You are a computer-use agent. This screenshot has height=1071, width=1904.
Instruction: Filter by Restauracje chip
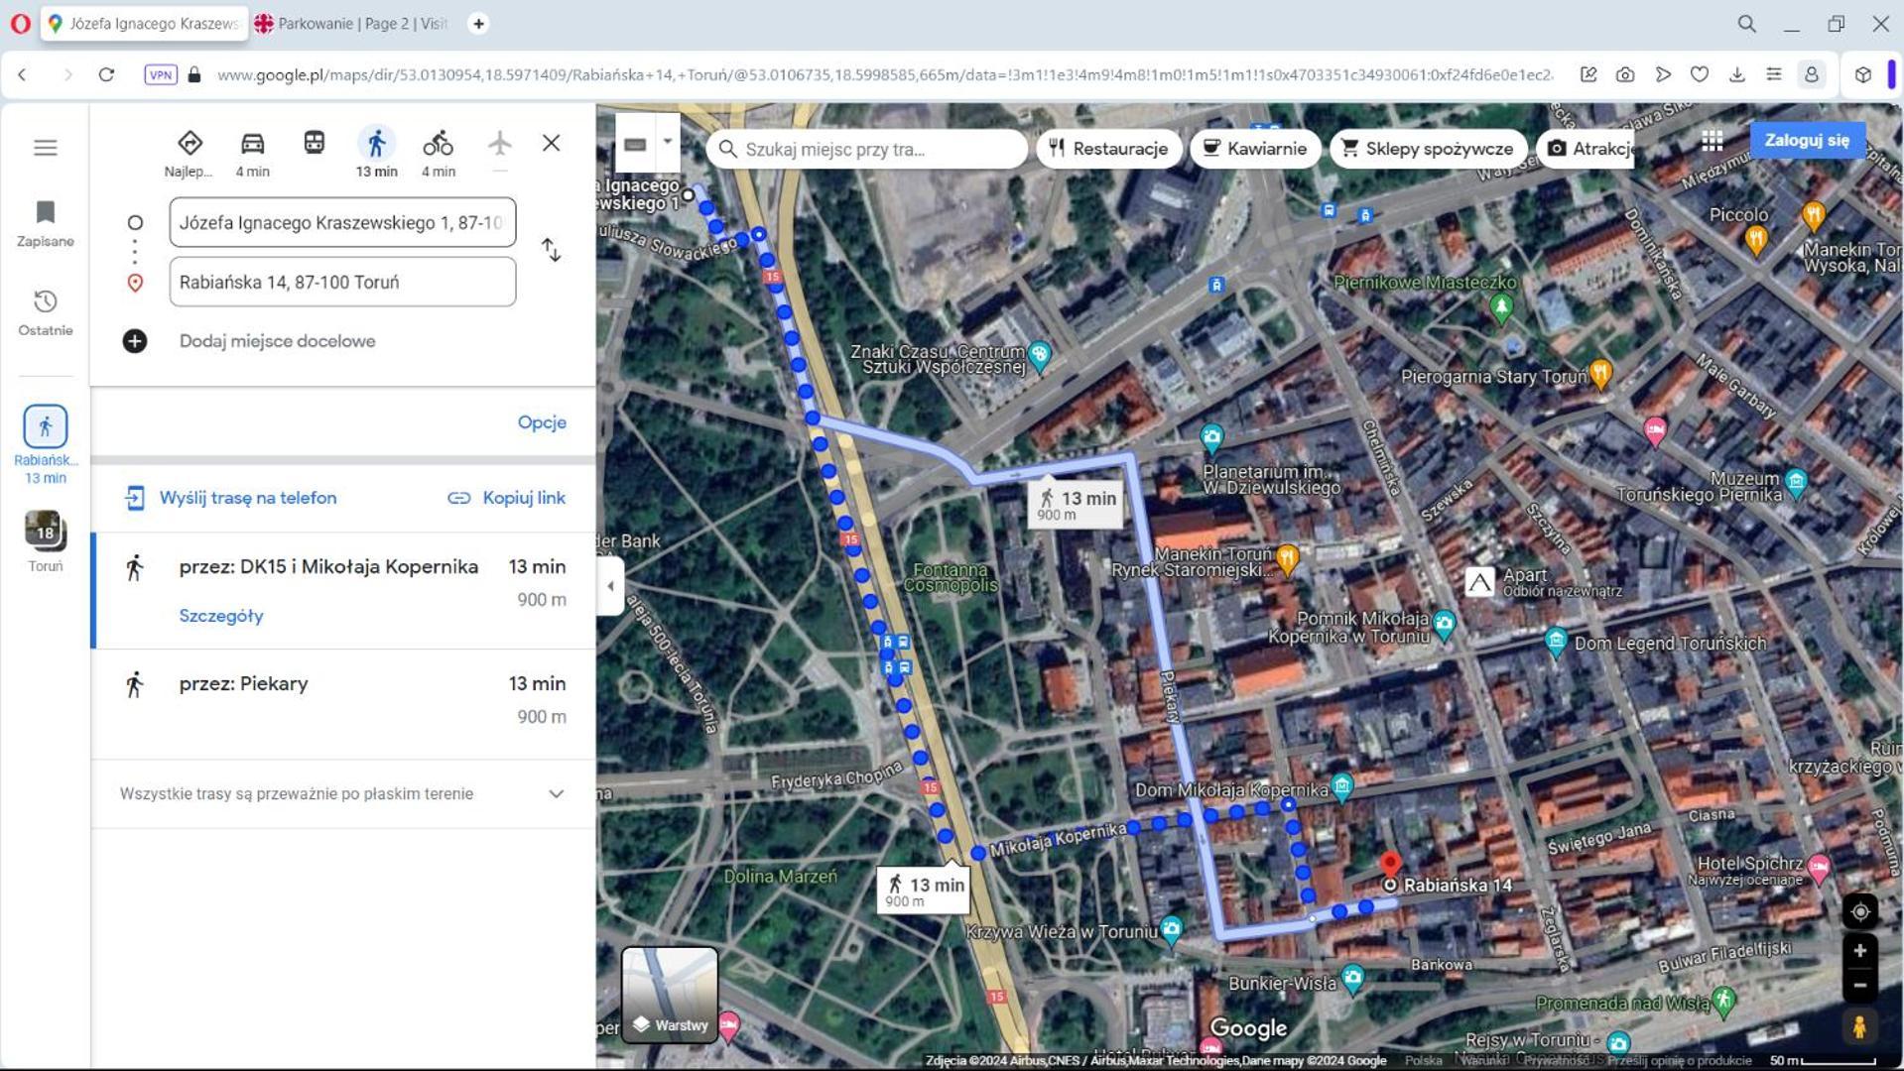coord(1108,149)
